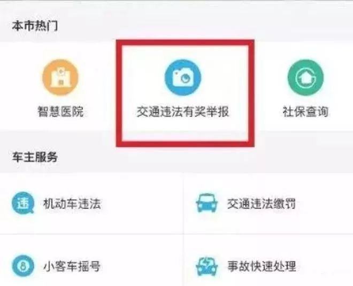
Task: Click the round 违 icon for 机动车违法
Action: point(23,203)
